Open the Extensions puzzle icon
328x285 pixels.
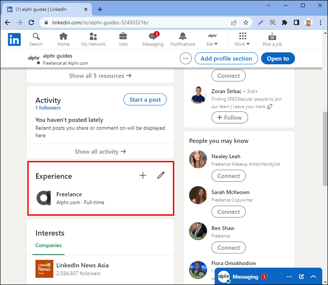284,22
